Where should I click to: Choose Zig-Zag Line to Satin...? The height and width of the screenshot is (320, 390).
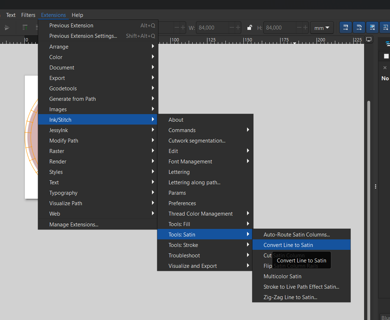point(301,297)
